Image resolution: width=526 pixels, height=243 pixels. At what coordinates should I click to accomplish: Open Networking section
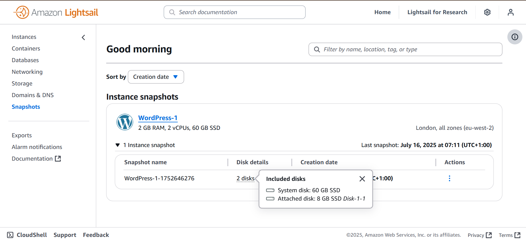point(27,72)
